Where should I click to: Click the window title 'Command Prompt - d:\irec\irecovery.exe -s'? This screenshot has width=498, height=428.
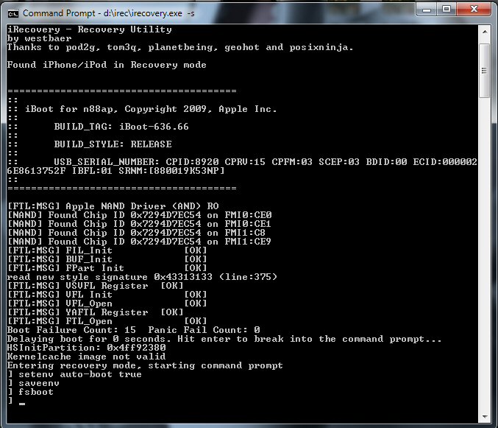coord(108,13)
